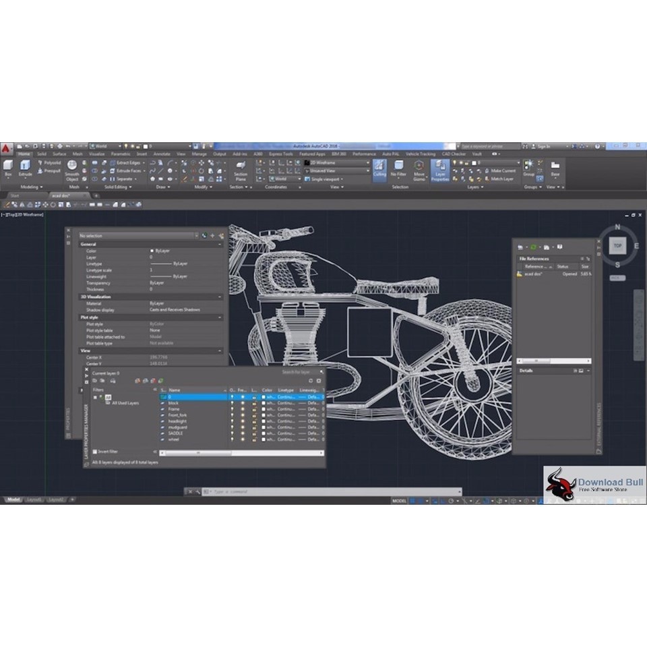The width and height of the screenshot is (647, 647).
Task: Click the white color swatch of SADDLE layer
Action: click(264, 433)
